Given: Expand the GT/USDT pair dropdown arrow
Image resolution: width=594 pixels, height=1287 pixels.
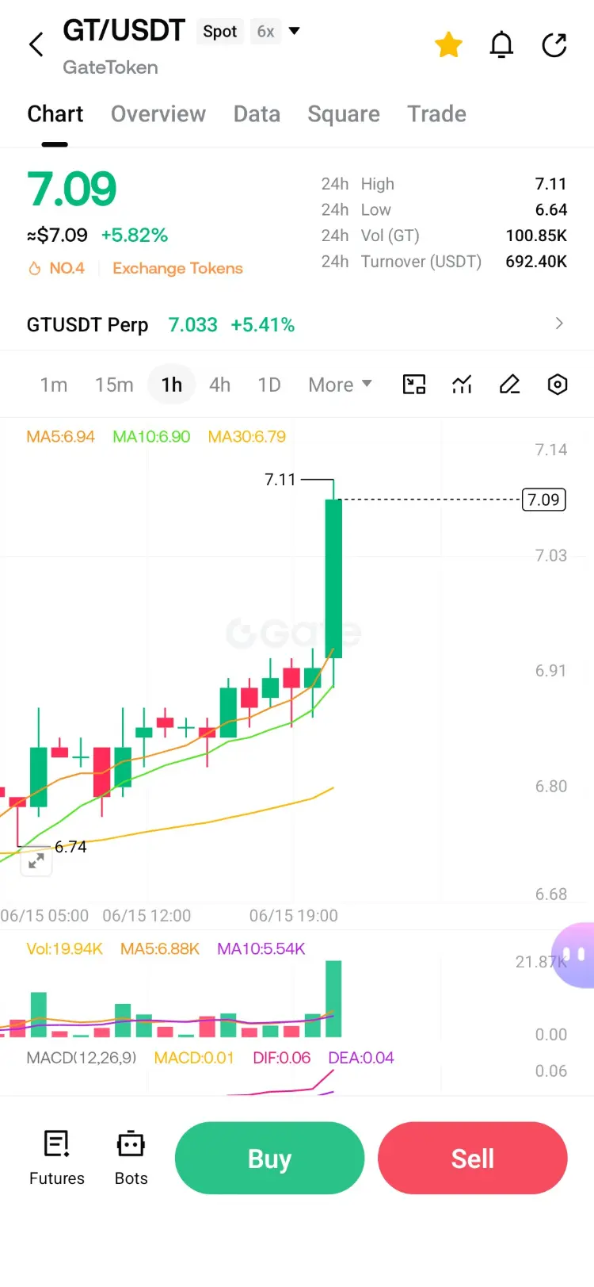Looking at the screenshot, I should pos(295,31).
